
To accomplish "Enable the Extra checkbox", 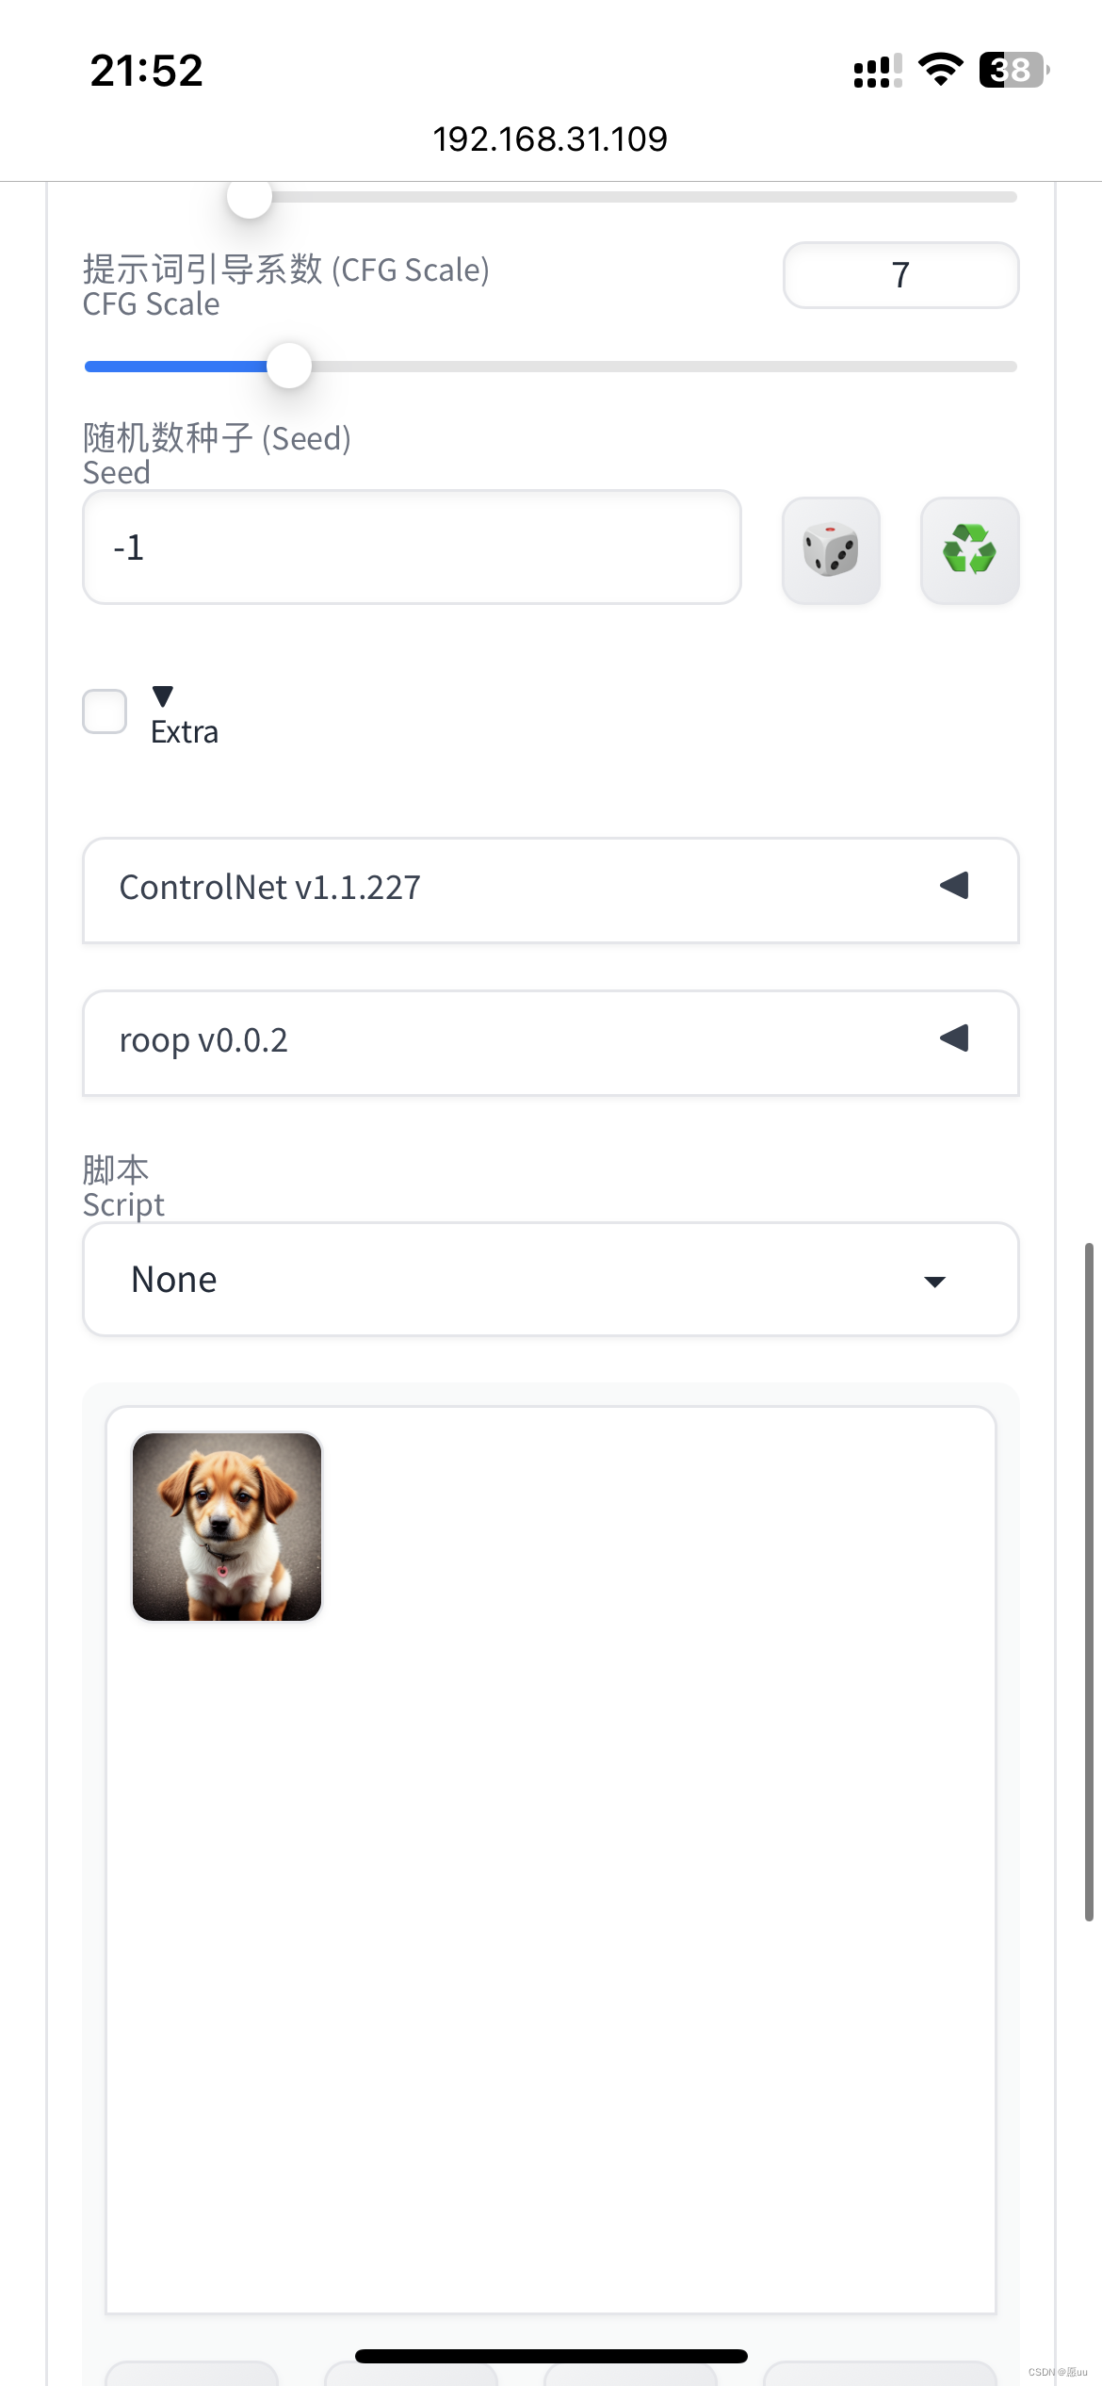I will pyautogui.click(x=104, y=711).
